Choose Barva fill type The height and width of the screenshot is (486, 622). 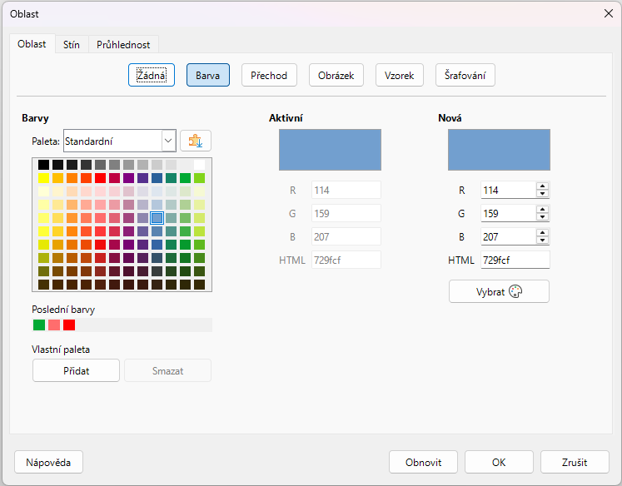[208, 75]
